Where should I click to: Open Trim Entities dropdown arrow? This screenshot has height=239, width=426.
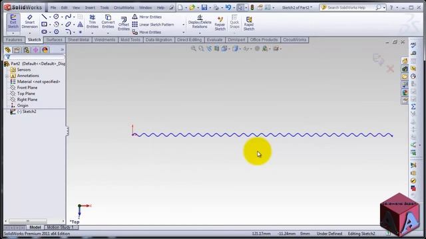pos(93,33)
